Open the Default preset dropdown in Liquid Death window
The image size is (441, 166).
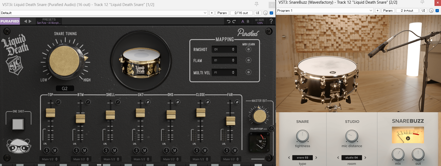104,13
